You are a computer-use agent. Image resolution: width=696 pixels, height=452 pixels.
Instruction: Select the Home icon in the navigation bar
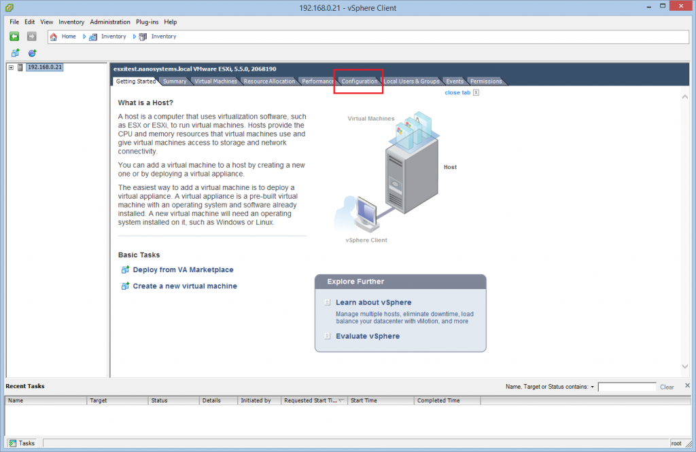click(56, 36)
